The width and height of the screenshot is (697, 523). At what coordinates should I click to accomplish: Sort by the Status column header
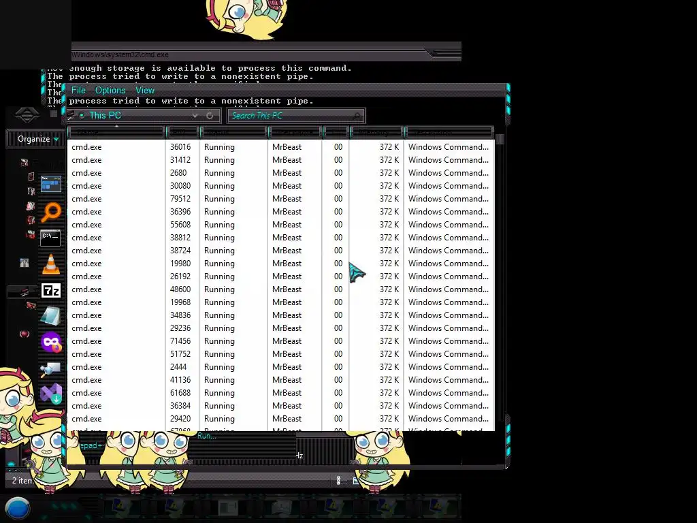[x=233, y=132]
